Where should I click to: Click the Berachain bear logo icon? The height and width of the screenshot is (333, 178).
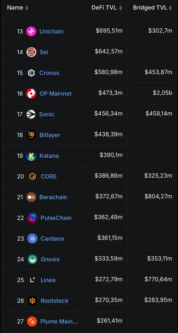click(31, 197)
